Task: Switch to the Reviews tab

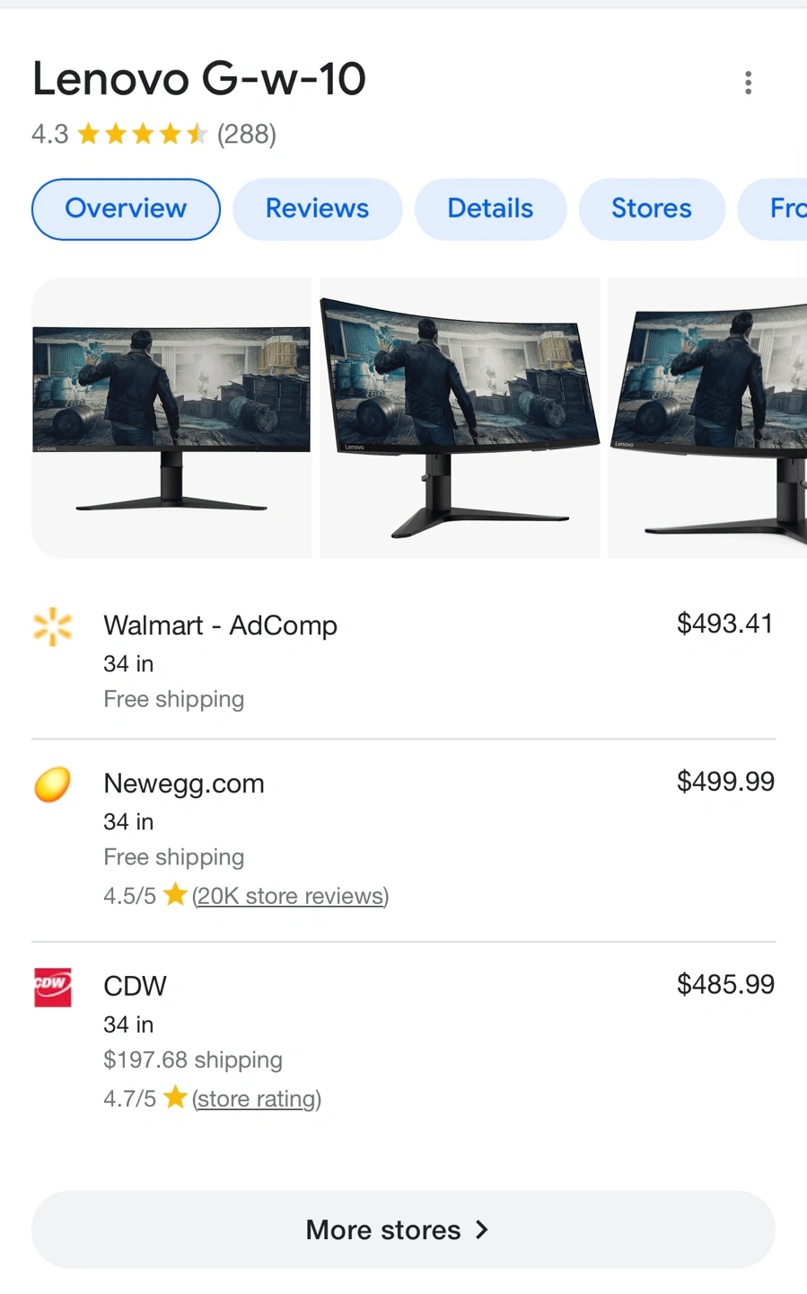Action: [x=317, y=208]
